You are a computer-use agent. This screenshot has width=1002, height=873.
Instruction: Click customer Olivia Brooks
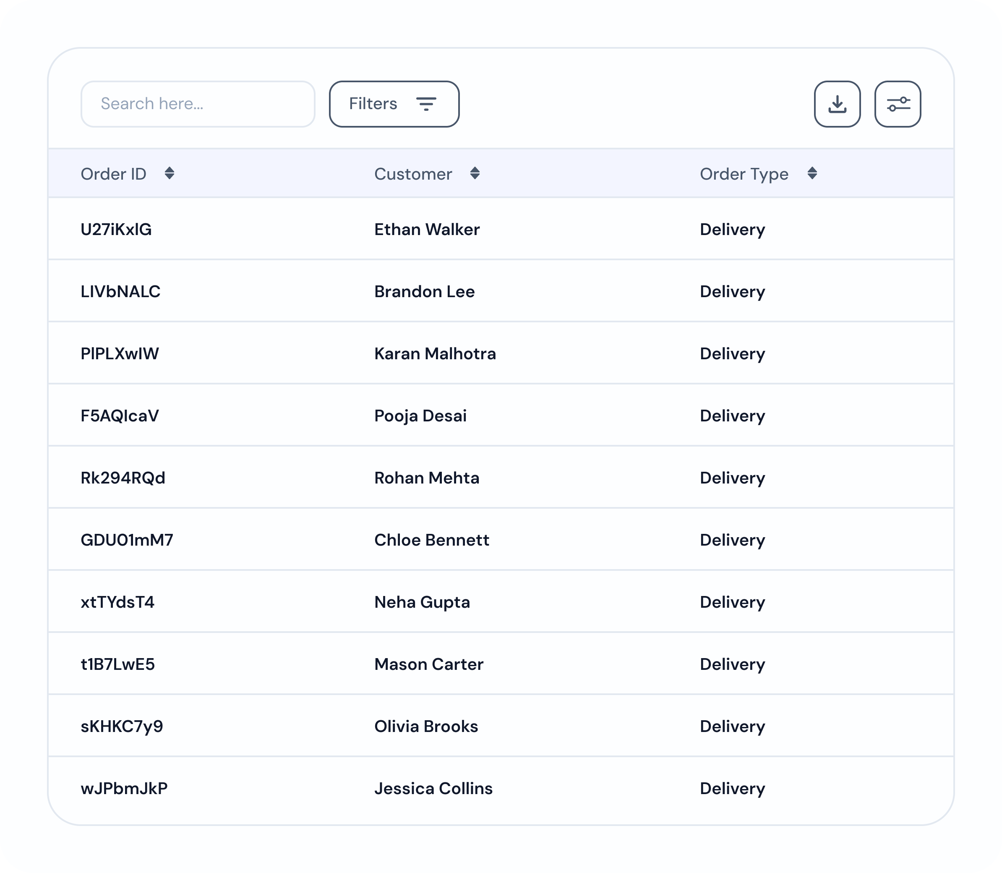[x=426, y=727]
